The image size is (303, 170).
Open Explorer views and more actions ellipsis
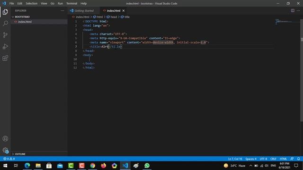62,11
